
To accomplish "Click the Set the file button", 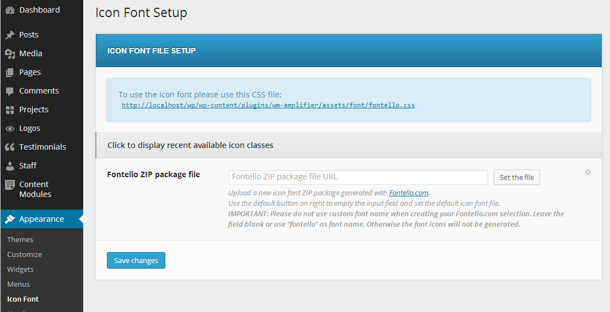I will (x=516, y=177).
